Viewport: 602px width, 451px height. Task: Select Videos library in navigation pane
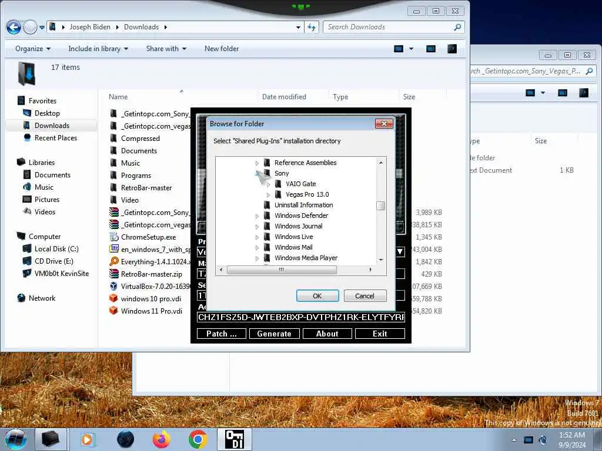coord(45,211)
